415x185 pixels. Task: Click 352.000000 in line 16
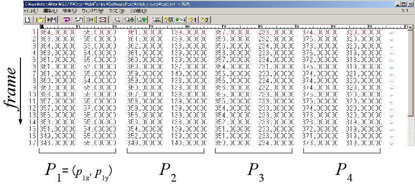point(145,136)
